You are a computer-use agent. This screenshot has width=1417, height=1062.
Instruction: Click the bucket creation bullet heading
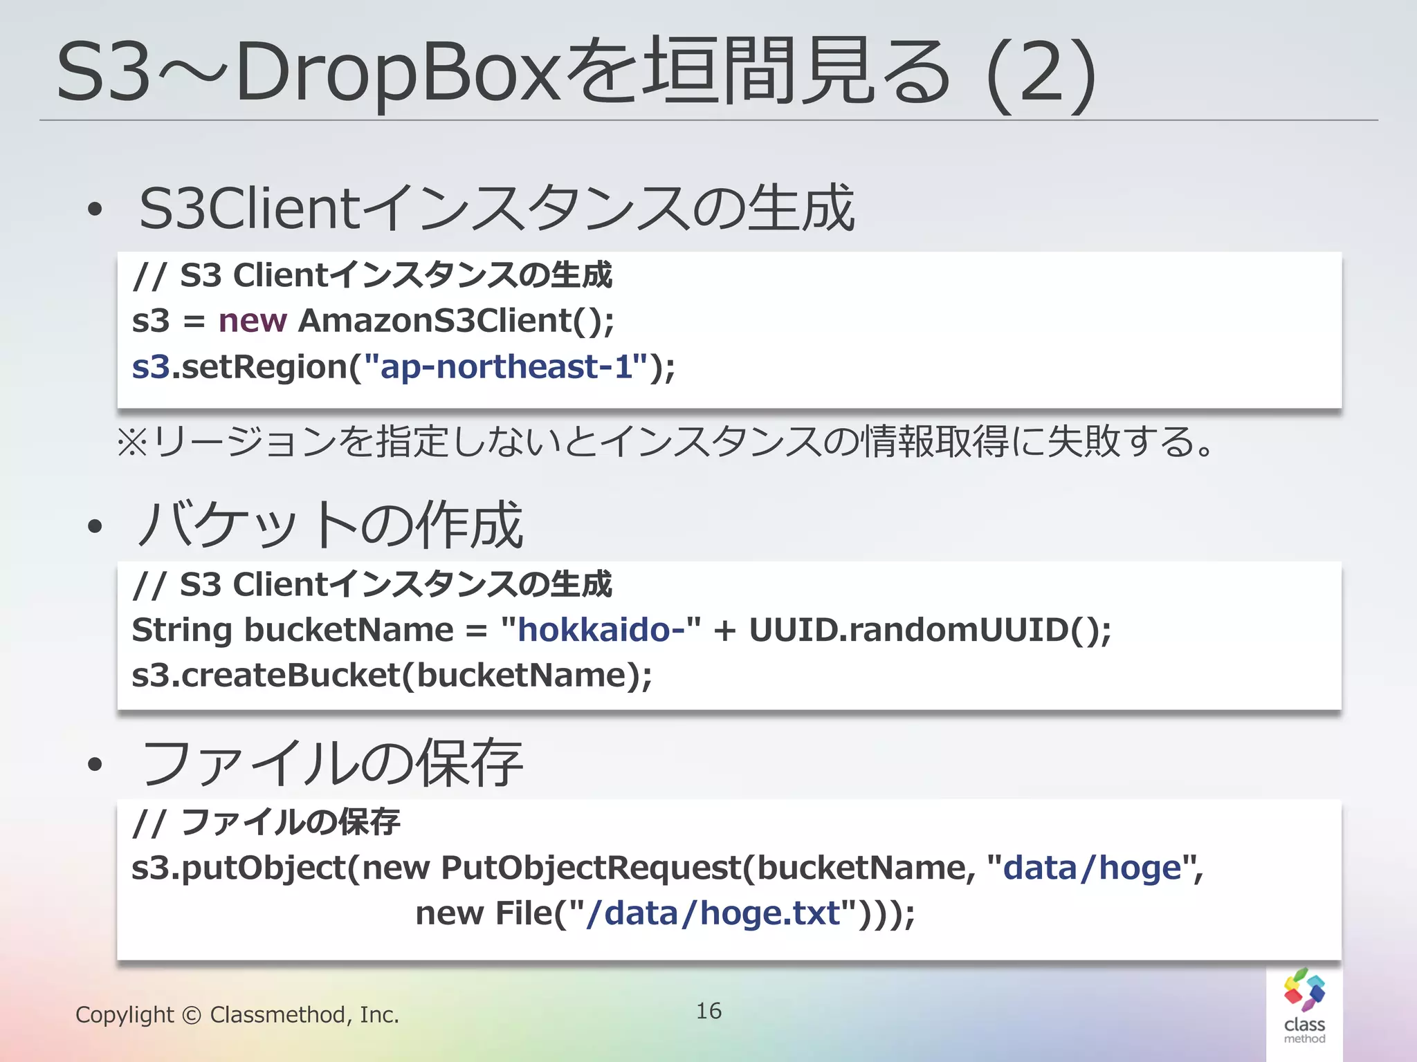[x=329, y=525]
